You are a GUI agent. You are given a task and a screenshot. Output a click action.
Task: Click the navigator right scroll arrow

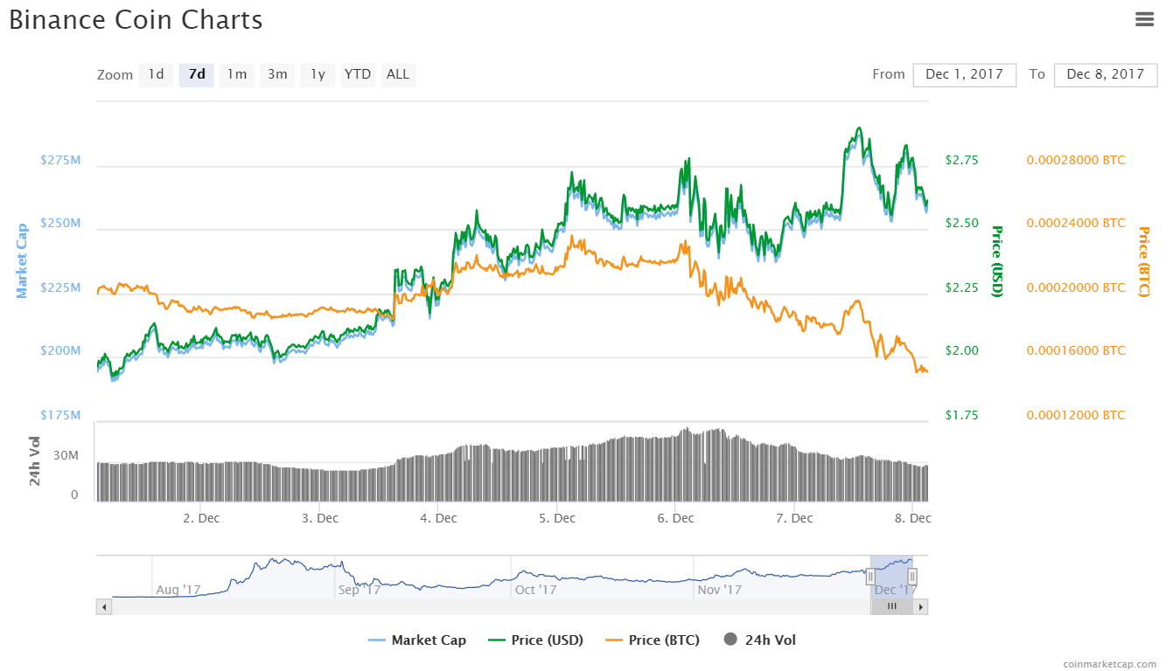tap(921, 606)
